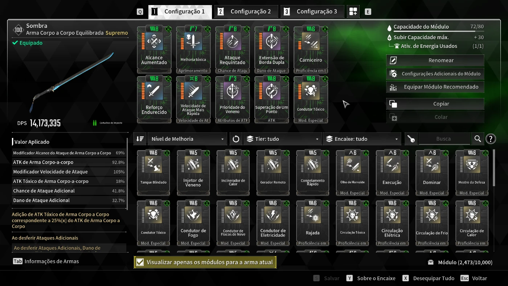This screenshot has height=286, width=508.
Task: Click the add configuration icon
Action: tap(353, 12)
